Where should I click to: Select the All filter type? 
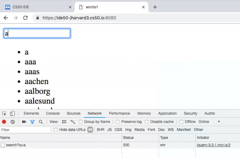pyautogui.click(x=90, y=130)
